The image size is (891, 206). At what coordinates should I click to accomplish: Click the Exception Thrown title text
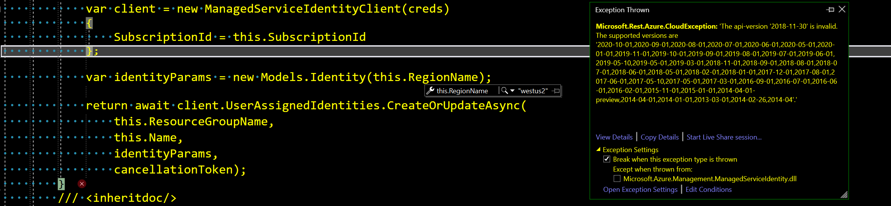pos(622,10)
